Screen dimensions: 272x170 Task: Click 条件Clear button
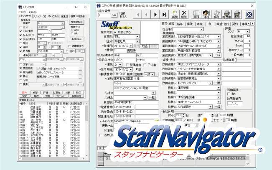click(x=76, y=39)
